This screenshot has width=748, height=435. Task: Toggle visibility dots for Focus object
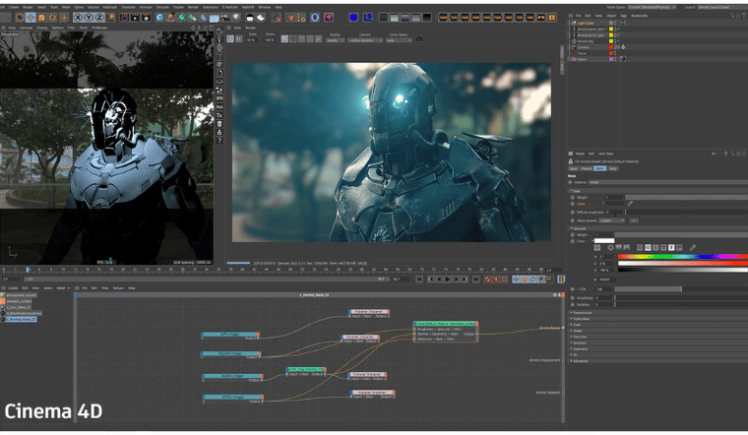[x=615, y=53]
